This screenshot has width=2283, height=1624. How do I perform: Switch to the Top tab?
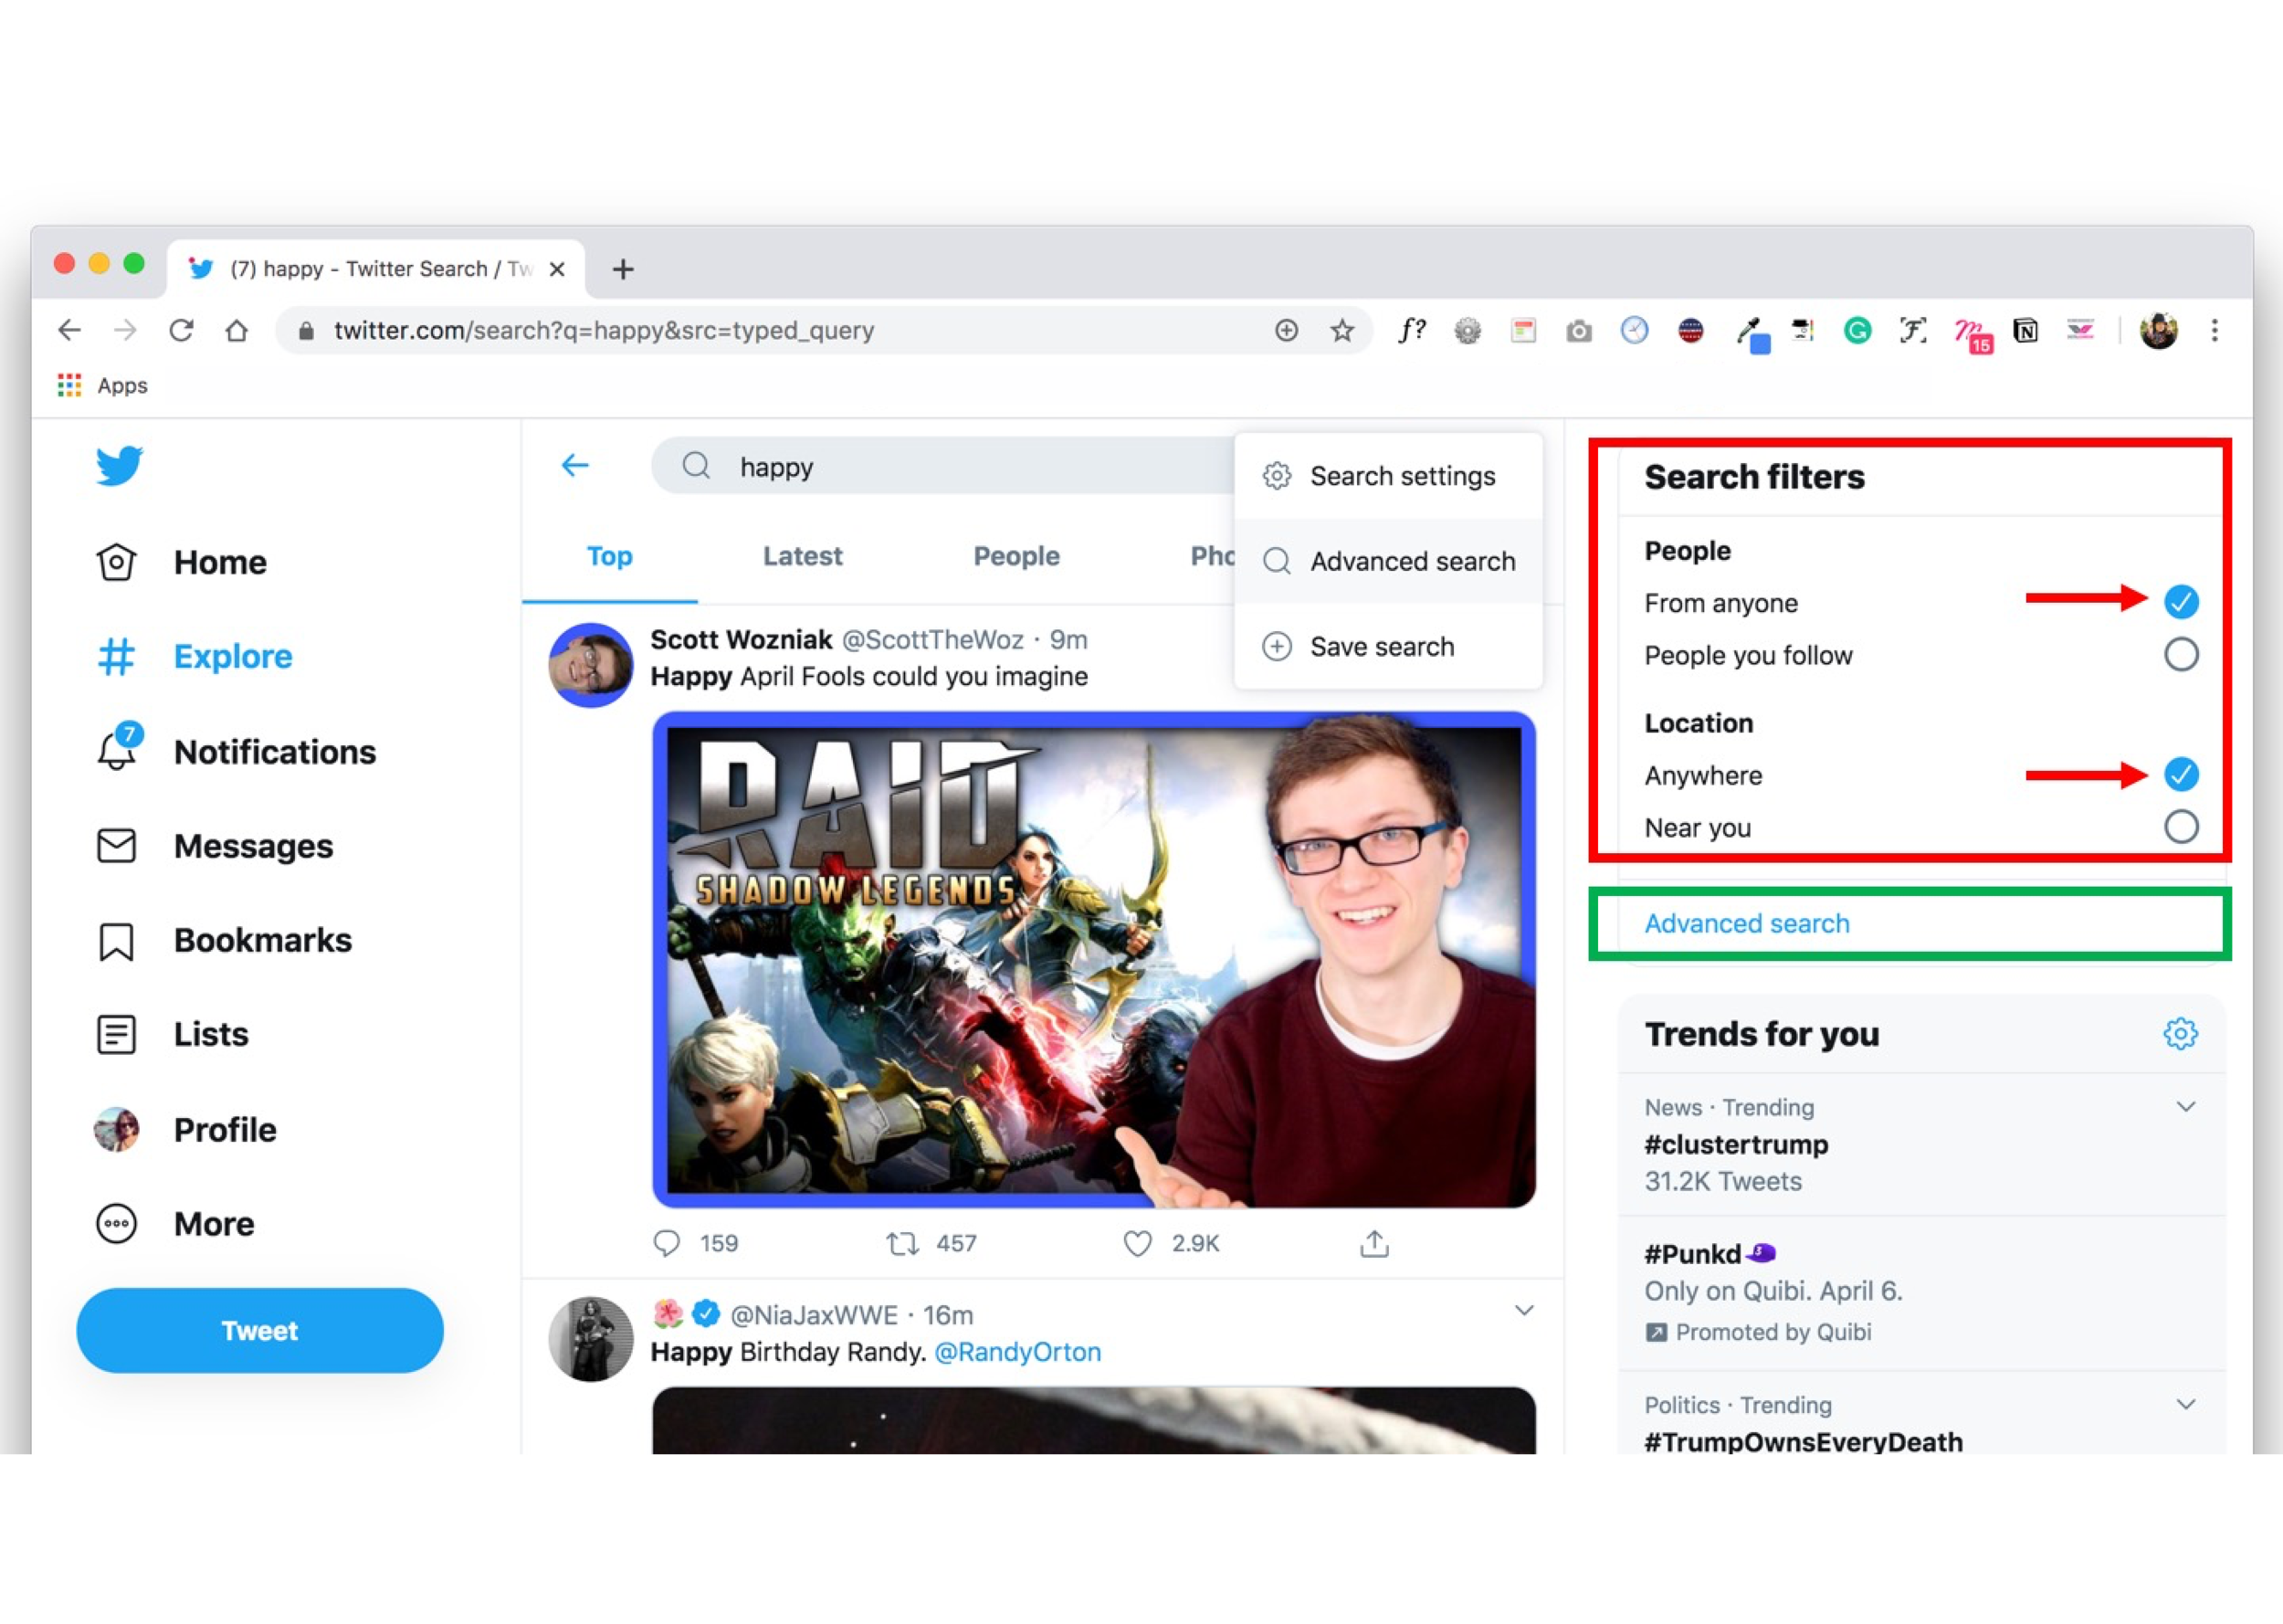point(610,556)
